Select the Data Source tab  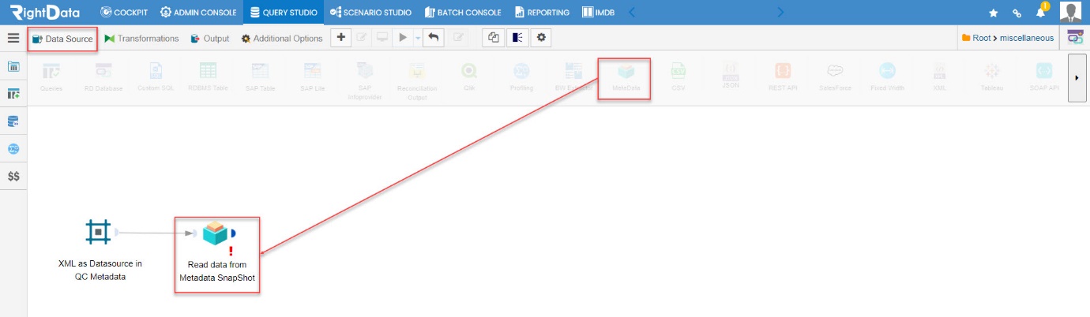point(62,39)
